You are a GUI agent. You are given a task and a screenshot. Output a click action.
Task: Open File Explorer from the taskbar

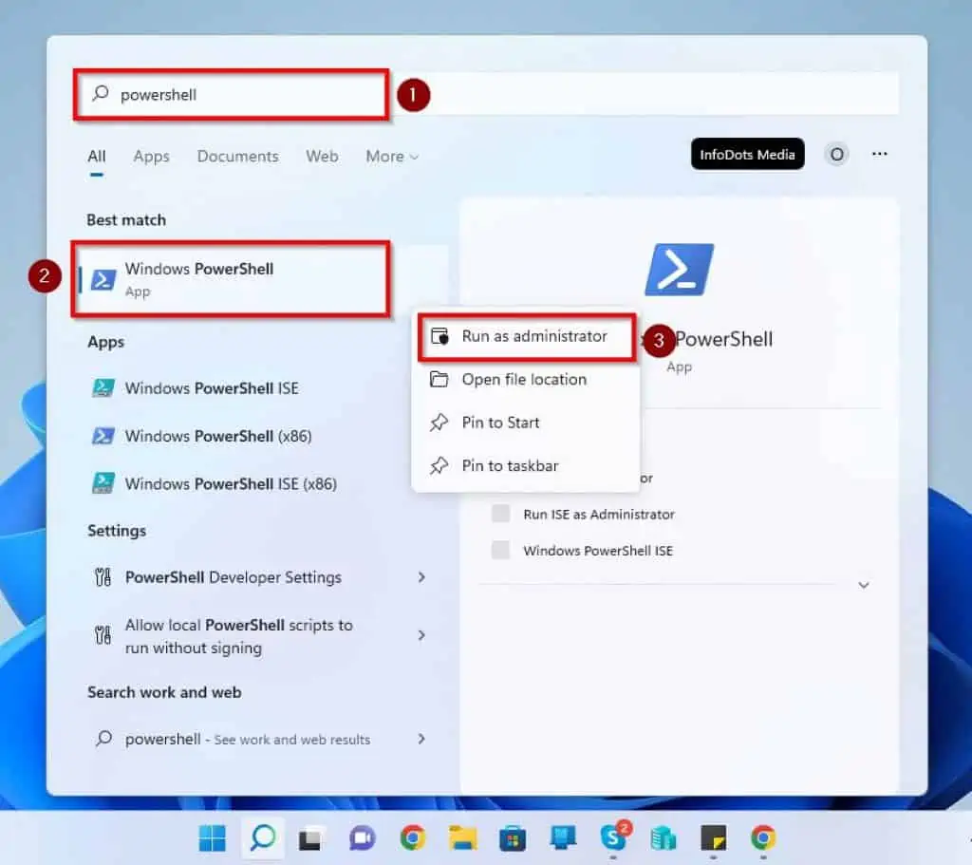pos(462,837)
